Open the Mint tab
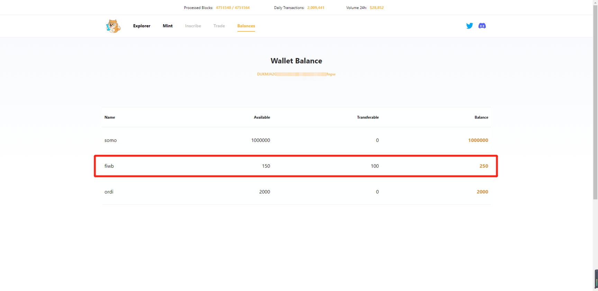The height and width of the screenshot is (291, 598). [x=167, y=26]
